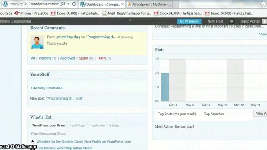Close the Dashboard browser tab
Image resolution: width=267 pixels, height=150 pixels.
pos(122,5)
